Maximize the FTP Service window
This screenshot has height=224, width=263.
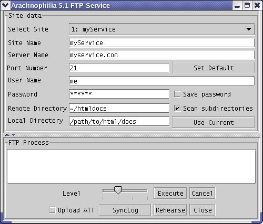point(247,6)
